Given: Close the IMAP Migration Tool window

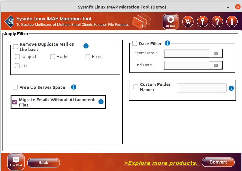Looking at the screenshot, I should pyautogui.click(x=238, y=7).
